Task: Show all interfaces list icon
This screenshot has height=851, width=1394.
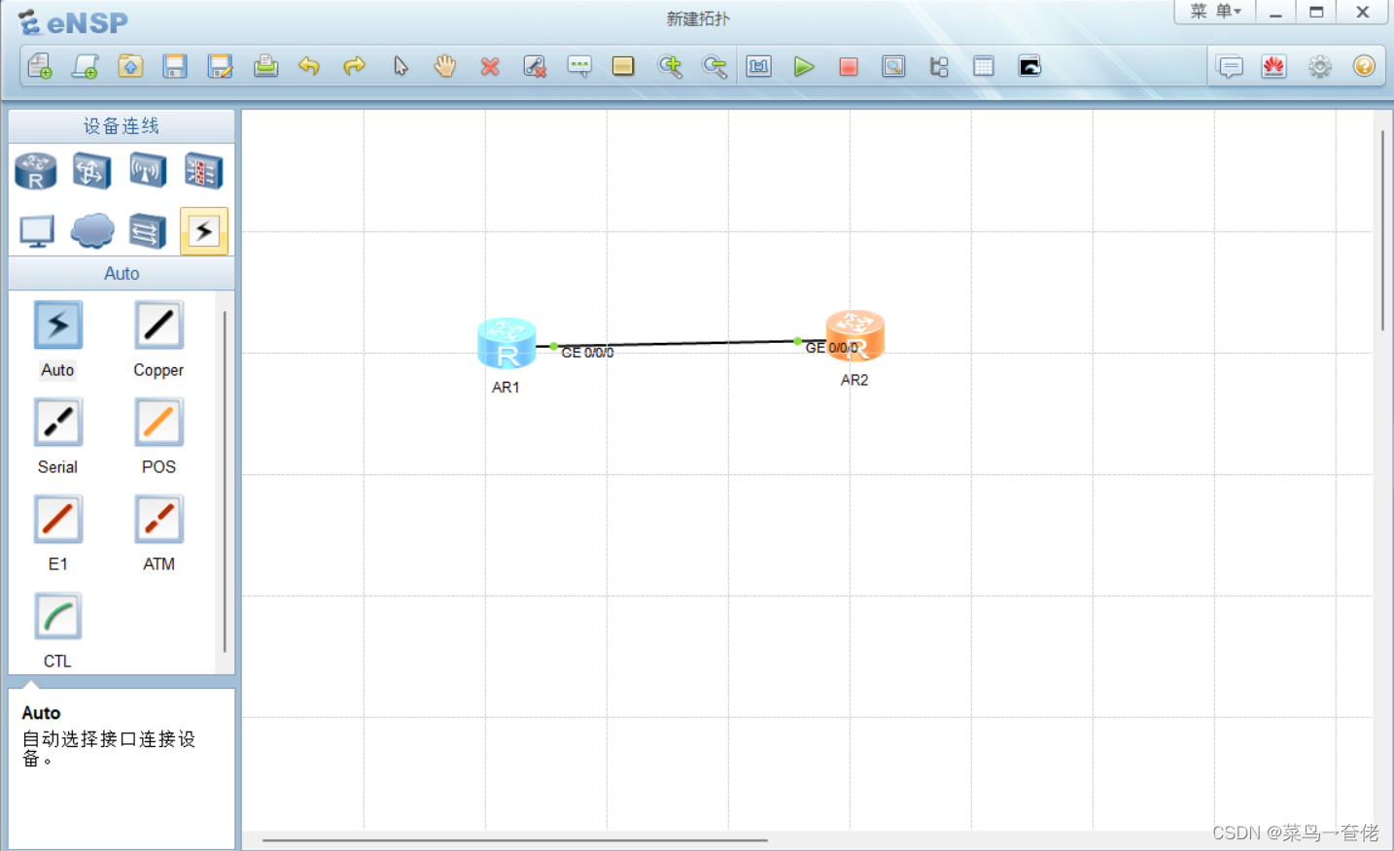Action: tap(939, 66)
